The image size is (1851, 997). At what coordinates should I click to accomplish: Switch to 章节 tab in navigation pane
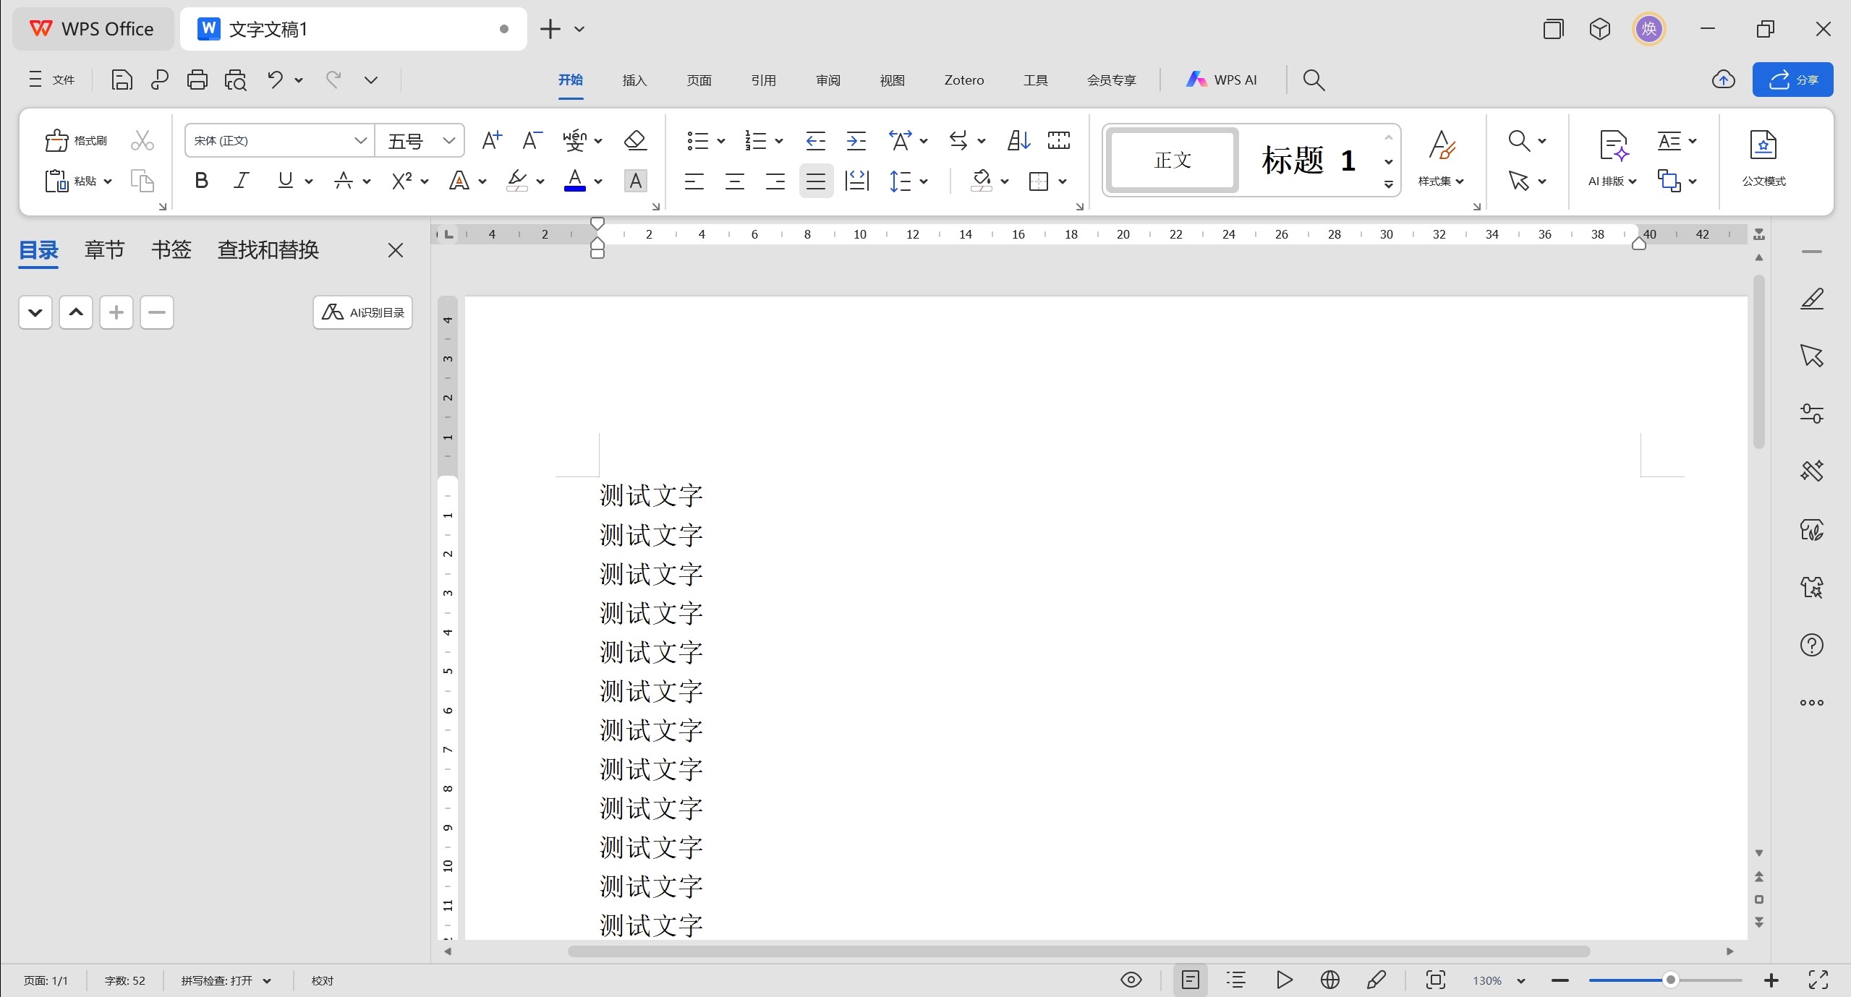104,250
